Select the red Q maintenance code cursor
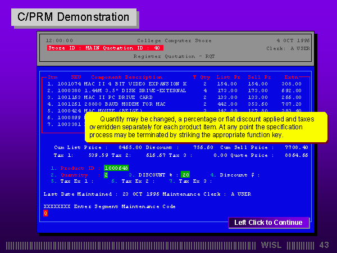The image size is (337, 253). click(x=45, y=213)
